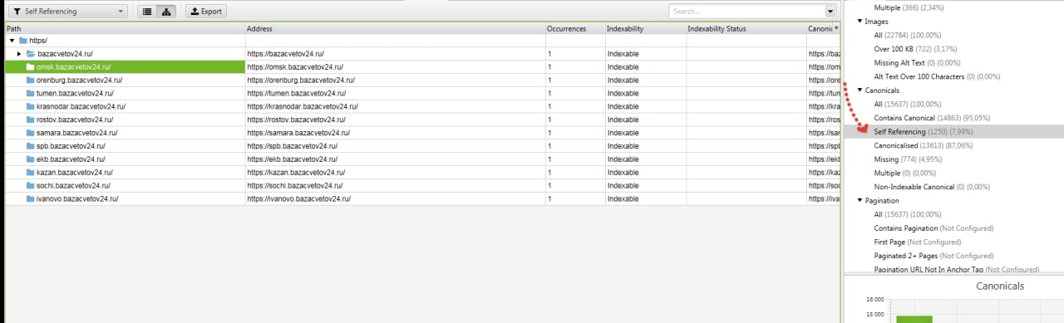Select Over 100 KB images filter
Image resolution: width=1064 pixels, height=323 pixels.
point(914,48)
